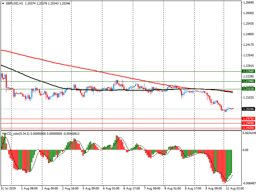Click the 1.22915 price scale value
The image size is (256, 192).
point(249,66)
